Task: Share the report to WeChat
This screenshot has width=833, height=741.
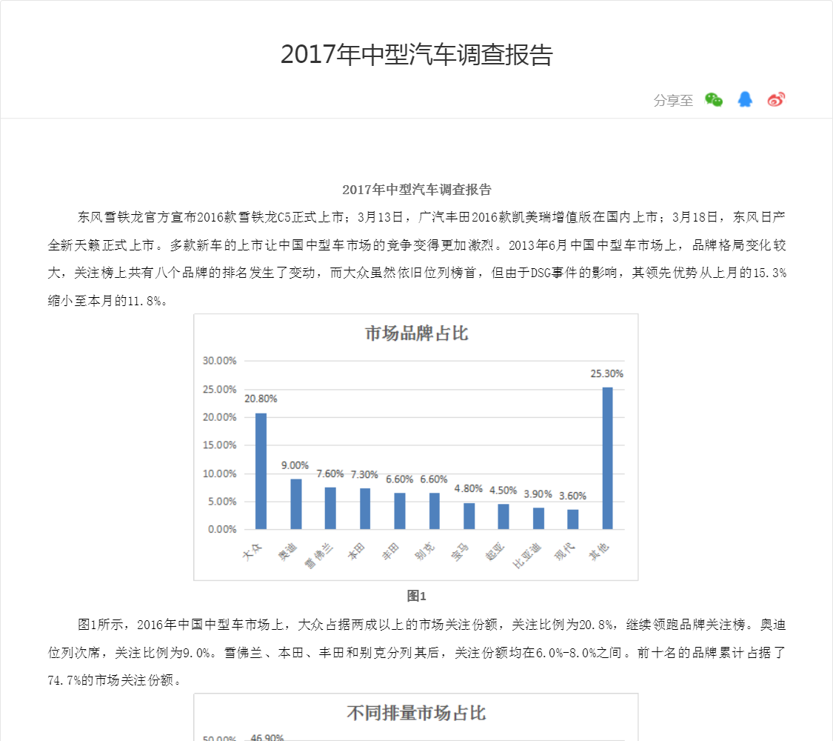Action: click(714, 99)
